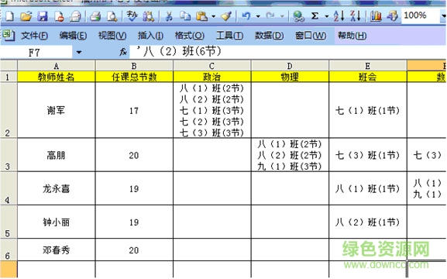
Task: Expand the Paste options dropdown arrow
Action: 214,16
